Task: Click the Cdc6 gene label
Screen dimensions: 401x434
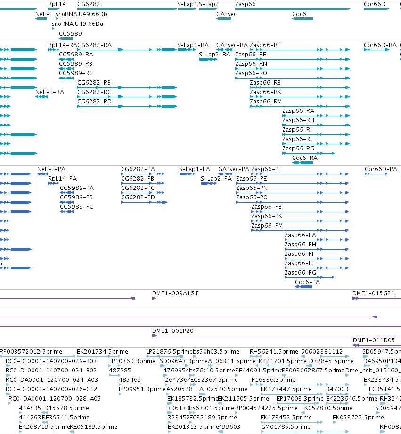Action: pos(299,14)
